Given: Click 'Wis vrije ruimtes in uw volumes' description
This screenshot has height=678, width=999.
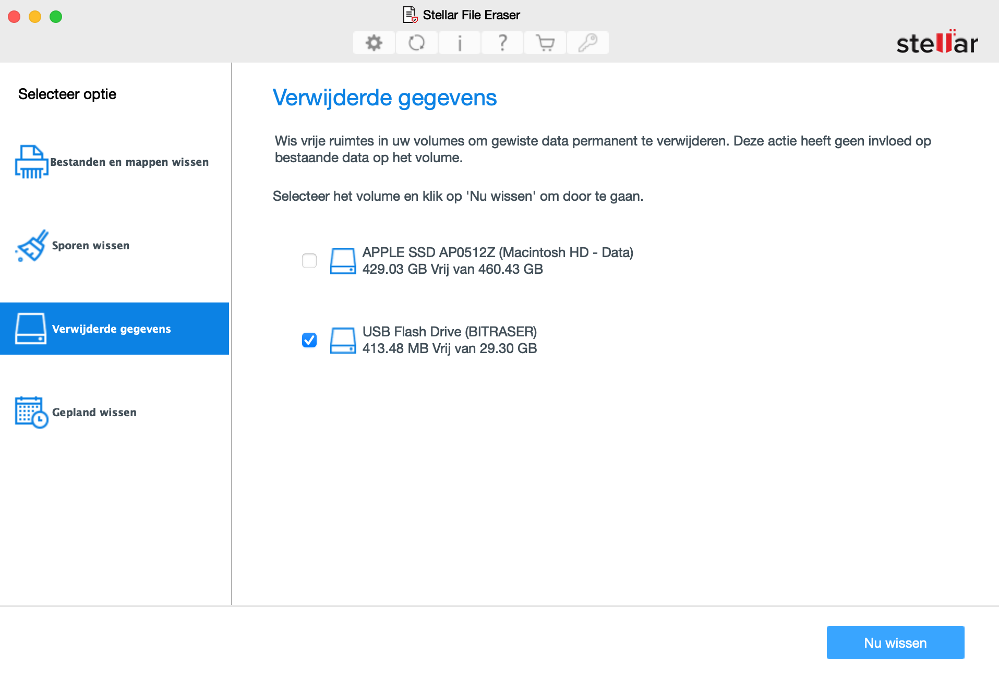Looking at the screenshot, I should [x=603, y=149].
